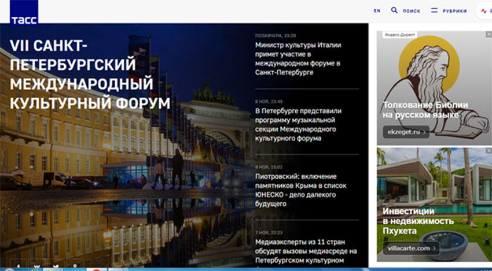
Task: Click the Поиск text label
Action: [411, 10]
